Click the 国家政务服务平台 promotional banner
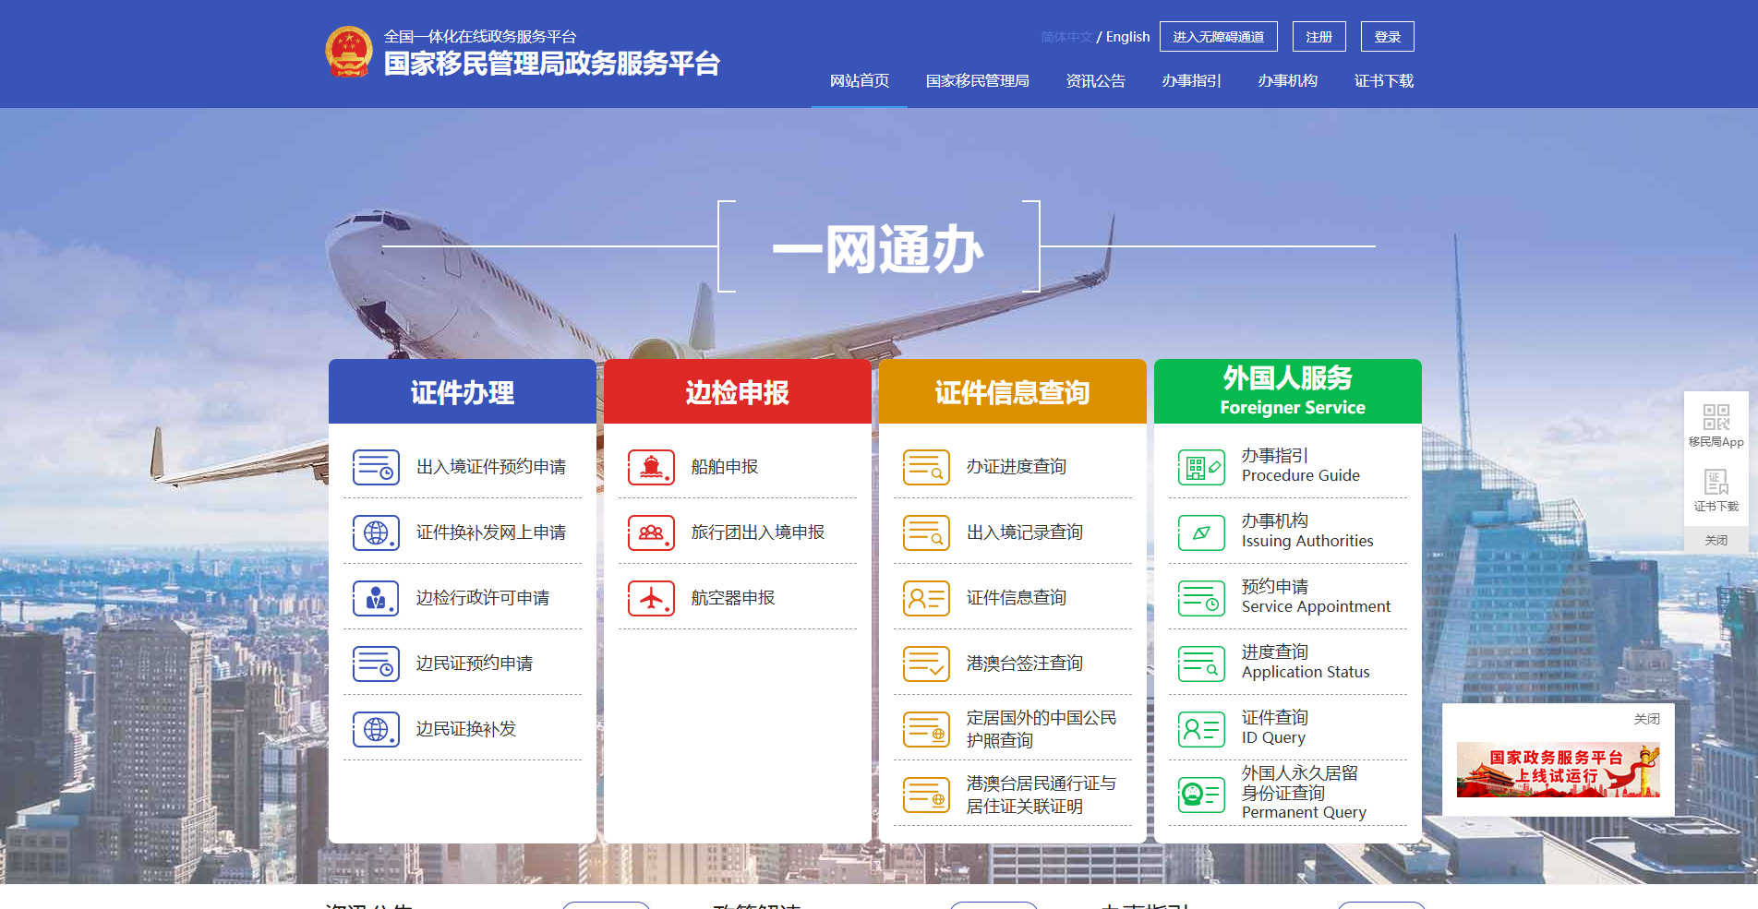Viewport: 1758px width, 909px height. pyautogui.click(x=1557, y=770)
